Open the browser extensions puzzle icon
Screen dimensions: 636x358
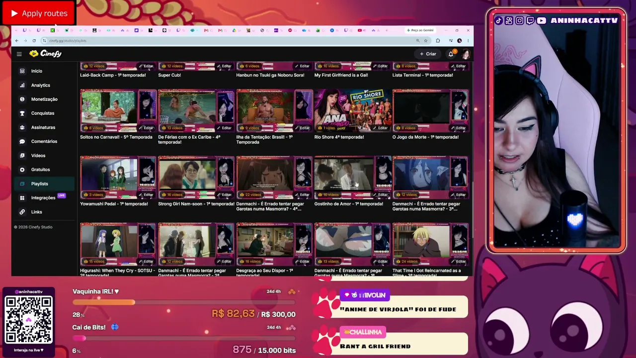[x=438, y=41]
